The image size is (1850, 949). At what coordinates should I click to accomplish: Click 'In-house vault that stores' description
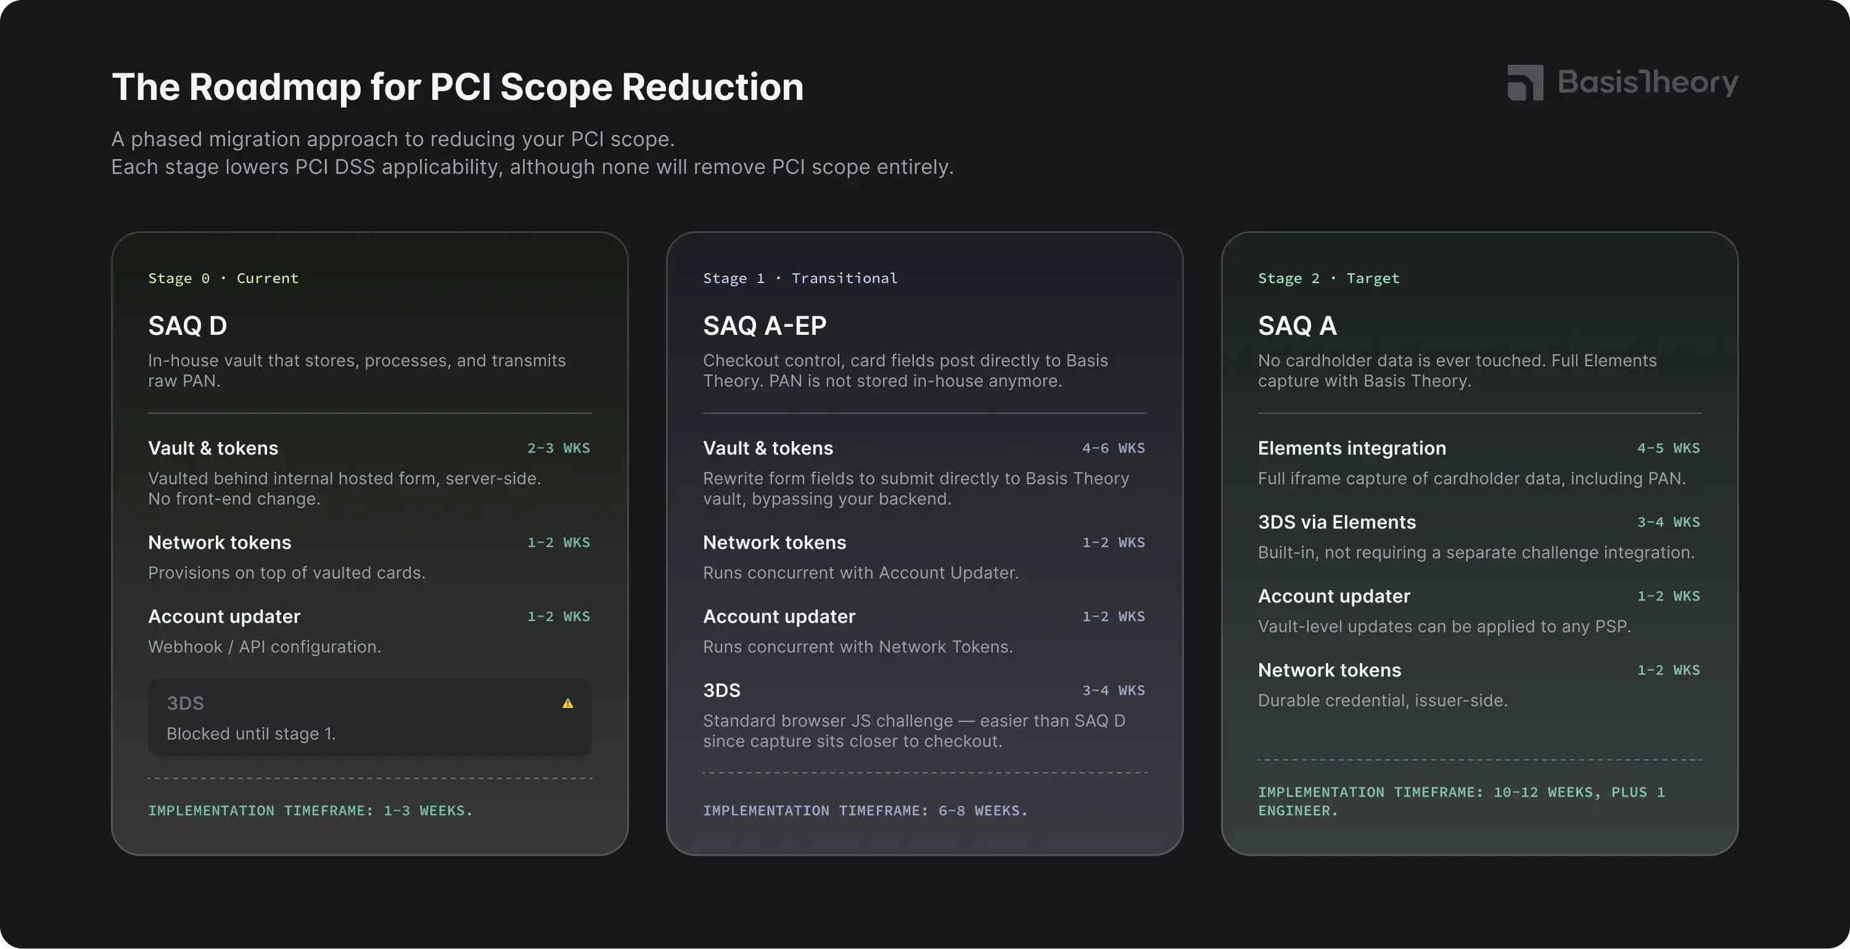pyautogui.click(x=357, y=371)
